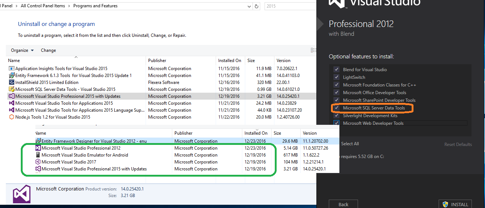Click Reset Defaults in the installer
Screen dimensions: 485x208
pos(458,145)
